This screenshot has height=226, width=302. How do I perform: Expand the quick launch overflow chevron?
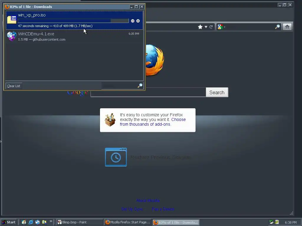coord(51,221)
